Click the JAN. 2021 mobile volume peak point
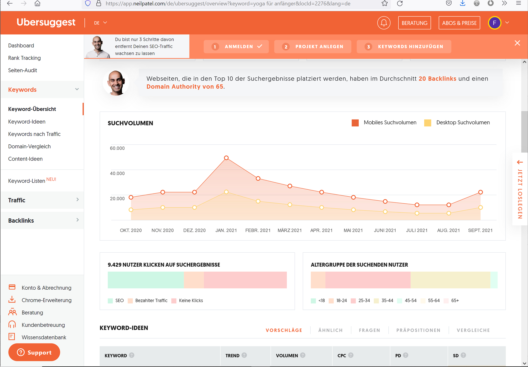 [226, 158]
